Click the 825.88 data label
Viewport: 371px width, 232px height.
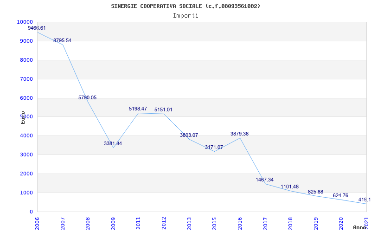pyautogui.click(x=315, y=192)
